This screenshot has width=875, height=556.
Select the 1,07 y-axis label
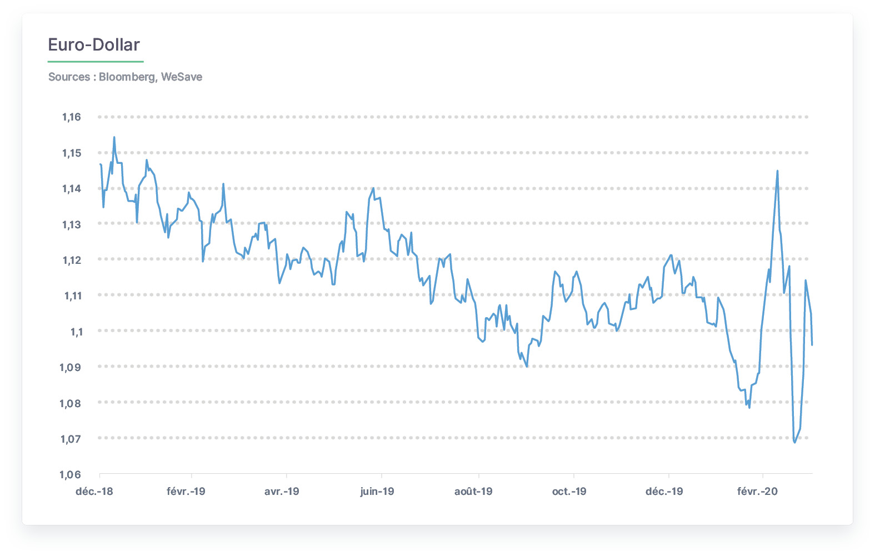pyautogui.click(x=71, y=439)
